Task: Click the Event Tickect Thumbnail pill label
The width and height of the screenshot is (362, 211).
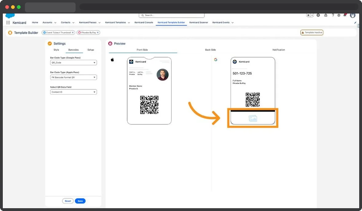Action: tap(58, 33)
